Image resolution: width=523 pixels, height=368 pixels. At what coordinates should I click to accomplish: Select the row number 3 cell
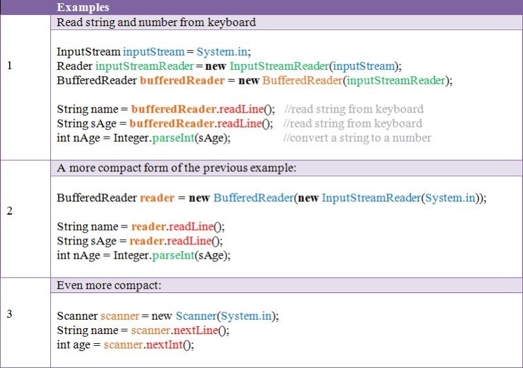click(x=9, y=314)
